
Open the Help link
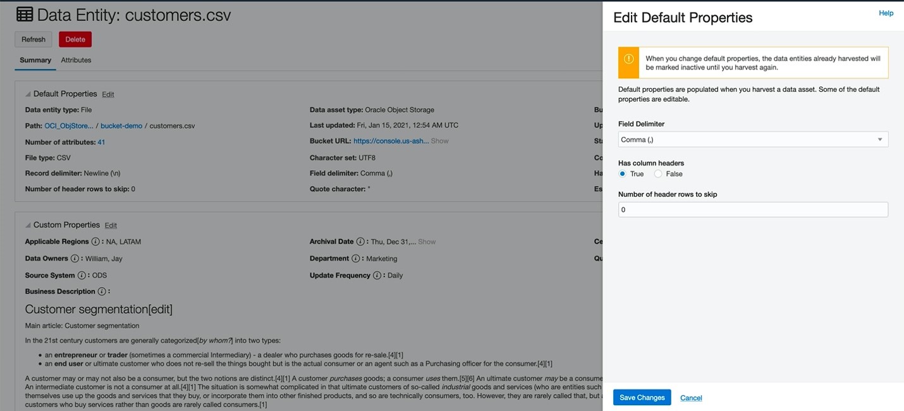(x=886, y=13)
